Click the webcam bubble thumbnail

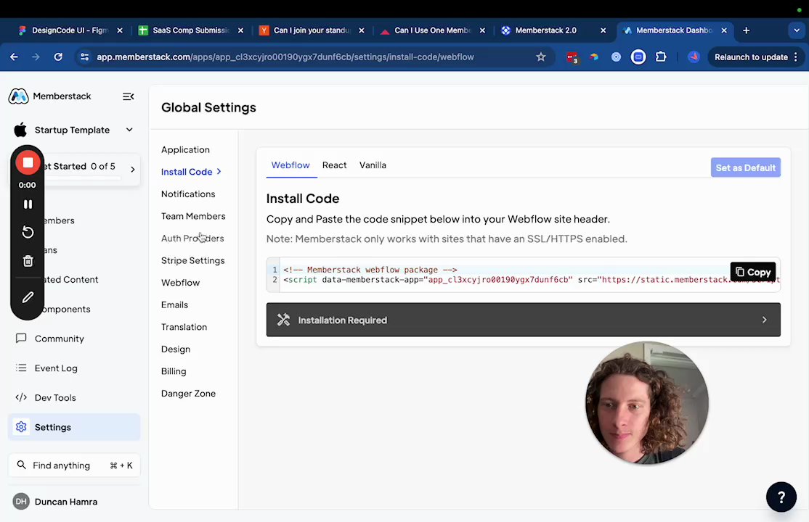point(646,402)
